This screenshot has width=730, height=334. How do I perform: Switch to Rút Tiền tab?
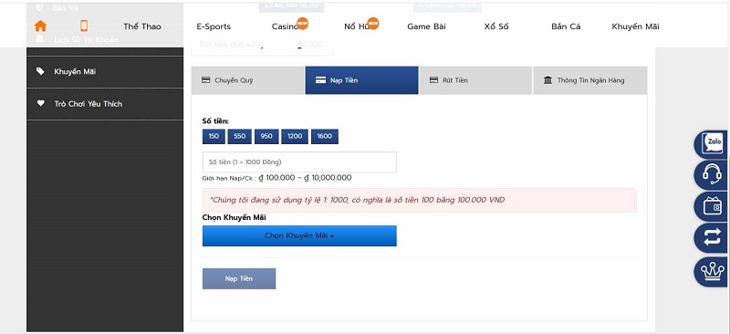pyautogui.click(x=475, y=80)
